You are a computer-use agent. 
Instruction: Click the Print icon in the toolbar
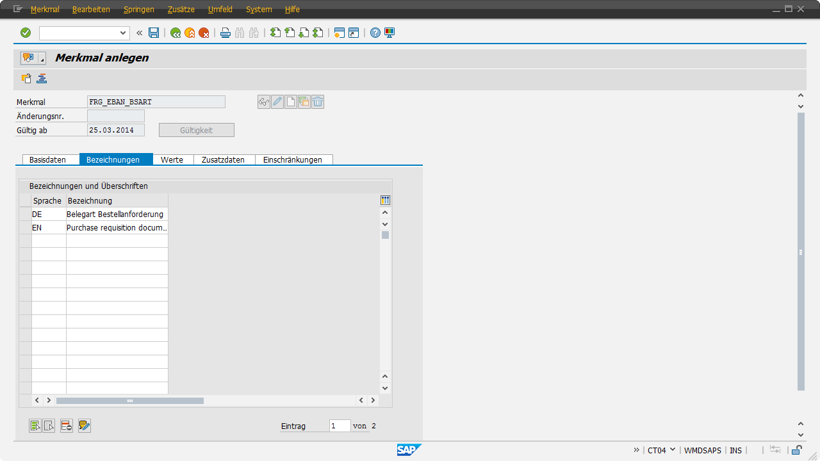225,33
